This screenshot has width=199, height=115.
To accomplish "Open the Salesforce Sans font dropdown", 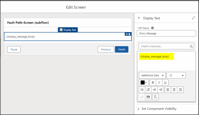I will point(152,75).
